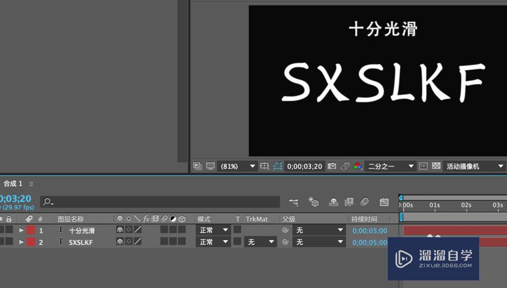Click the frame blending column header icon
This screenshot has height=288, width=507.
155,219
